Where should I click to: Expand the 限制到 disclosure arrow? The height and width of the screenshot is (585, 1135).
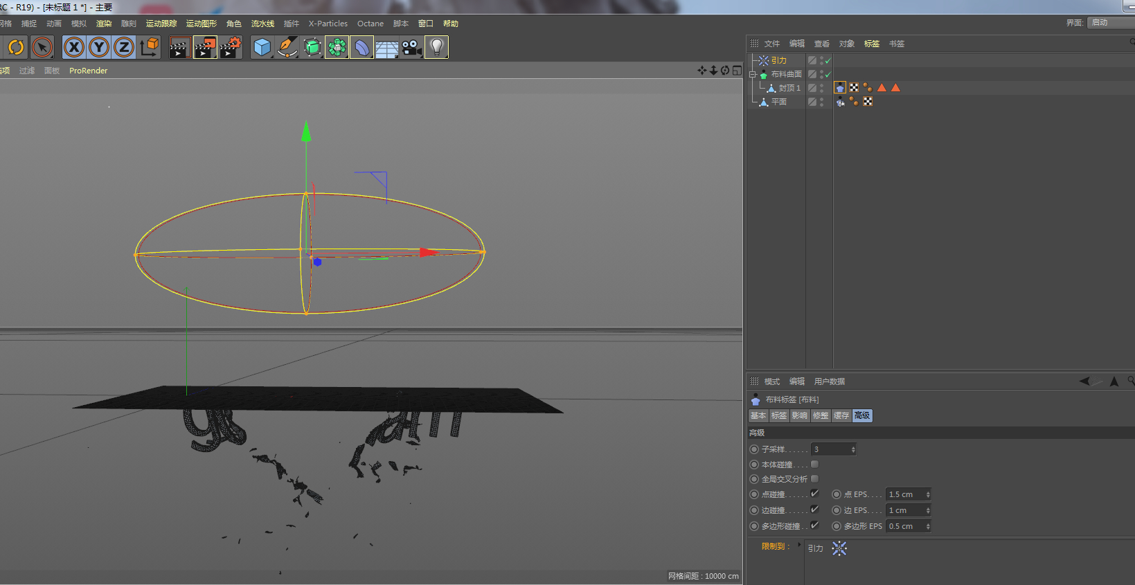799,546
